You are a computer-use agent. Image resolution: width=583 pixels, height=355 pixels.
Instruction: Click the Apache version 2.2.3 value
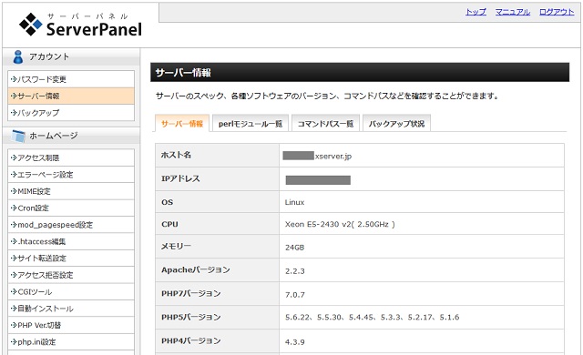(295, 271)
